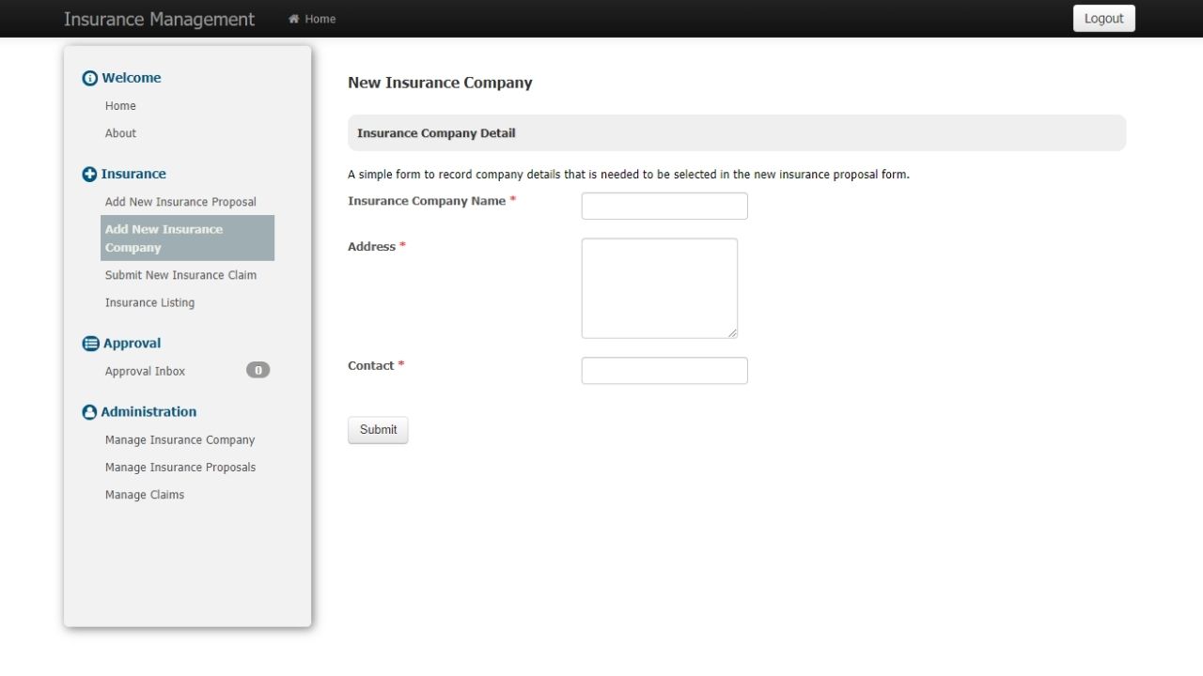Open Add New Insurance Proposal page
The width and height of the screenshot is (1203, 676).
tap(180, 202)
